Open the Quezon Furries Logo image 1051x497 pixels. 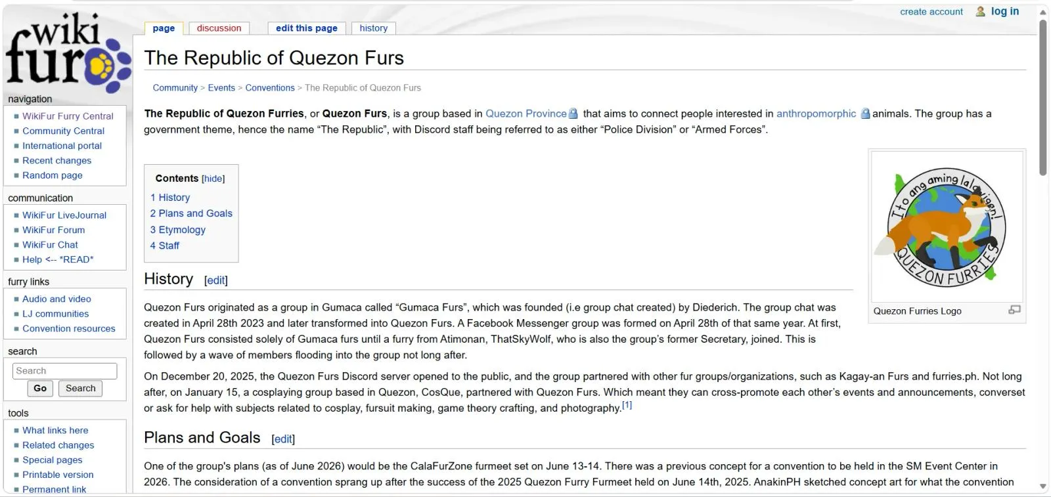947,227
